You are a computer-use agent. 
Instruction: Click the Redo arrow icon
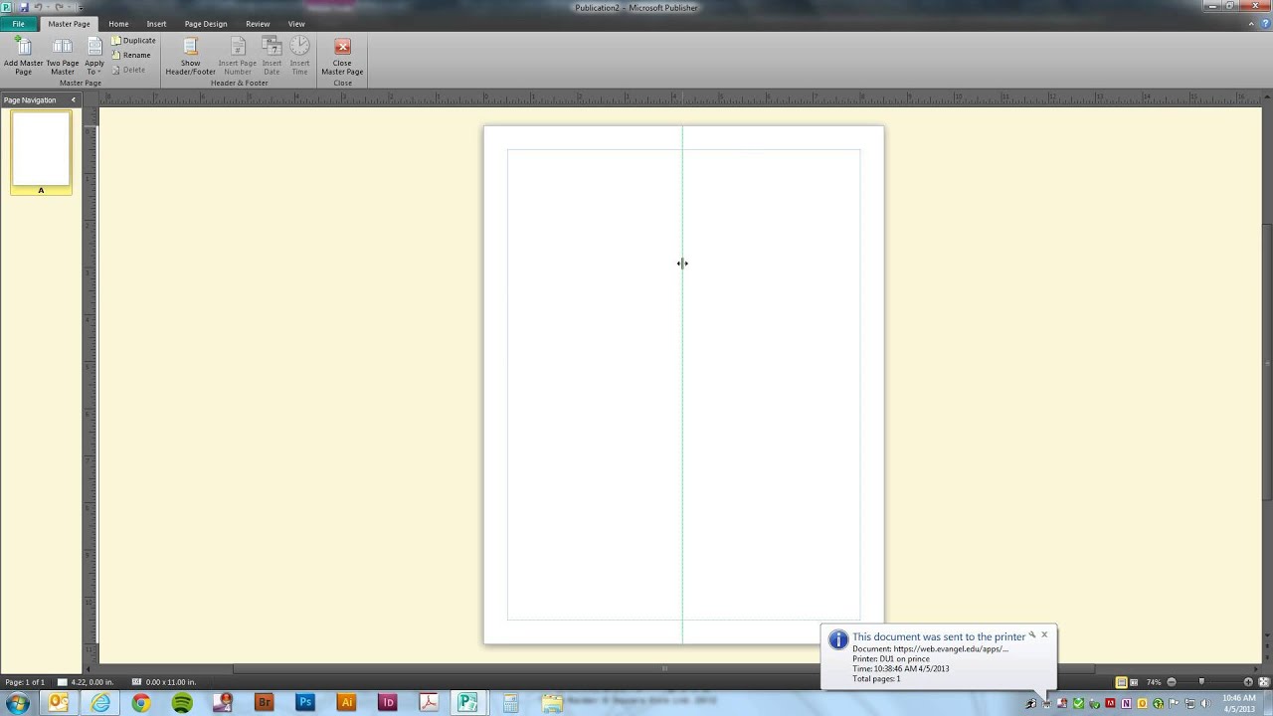pyautogui.click(x=59, y=7)
